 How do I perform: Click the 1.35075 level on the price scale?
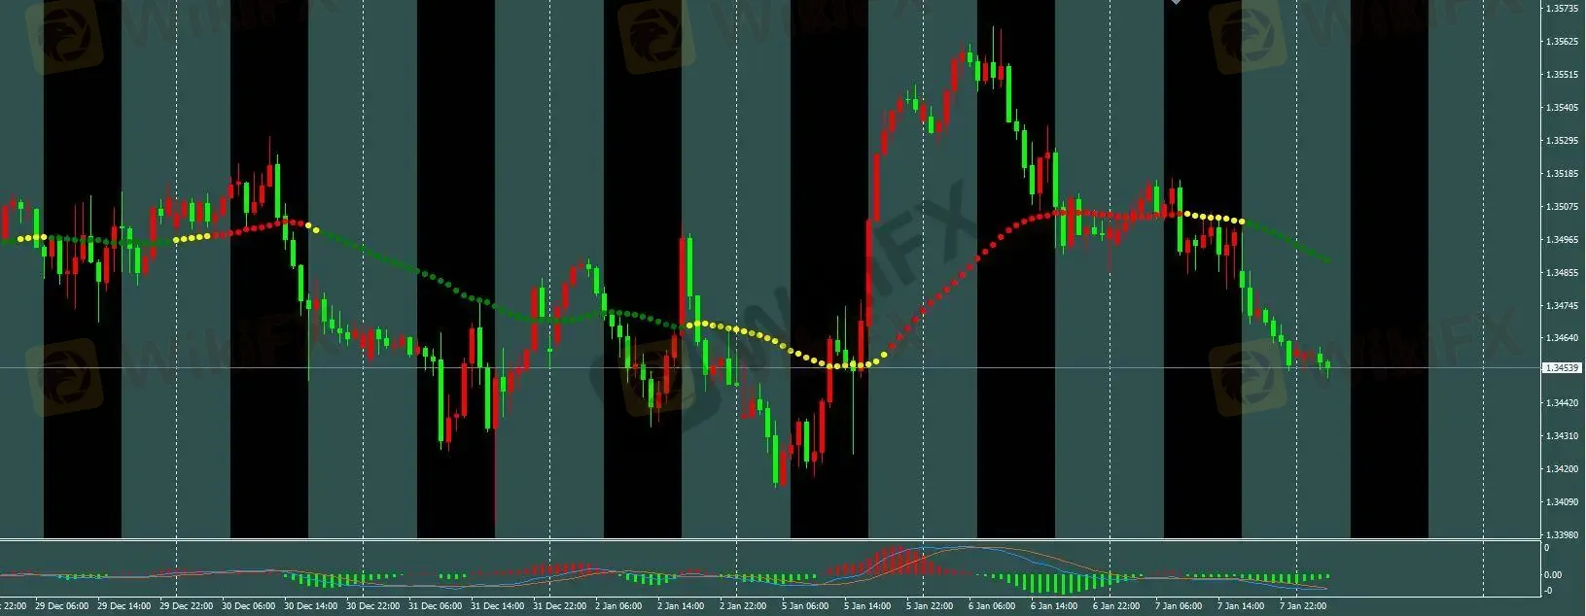click(1562, 207)
